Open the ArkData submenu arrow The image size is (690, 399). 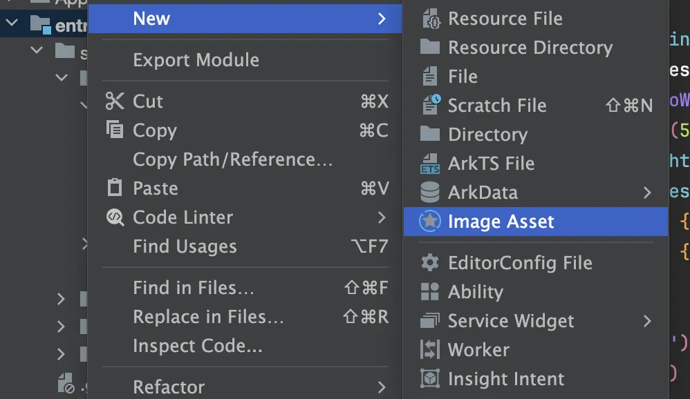point(647,193)
